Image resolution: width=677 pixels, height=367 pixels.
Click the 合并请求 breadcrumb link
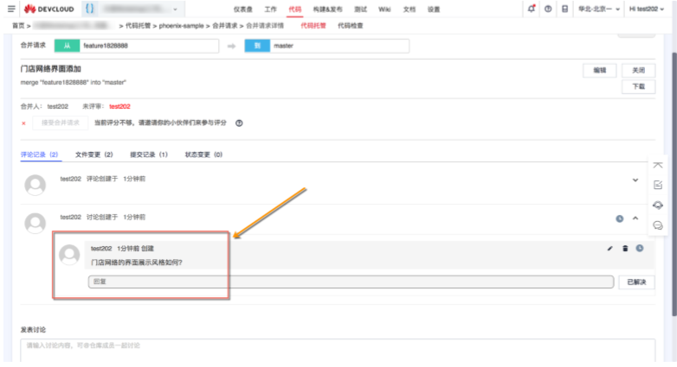[x=224, y=26]
